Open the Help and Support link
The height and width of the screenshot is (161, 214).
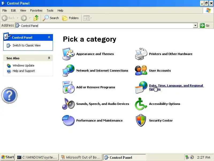click(24, 71)
